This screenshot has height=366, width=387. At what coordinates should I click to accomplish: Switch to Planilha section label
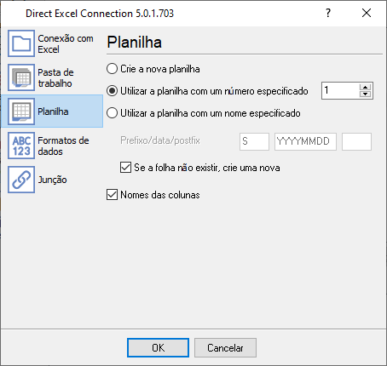[x=53, y=112]
